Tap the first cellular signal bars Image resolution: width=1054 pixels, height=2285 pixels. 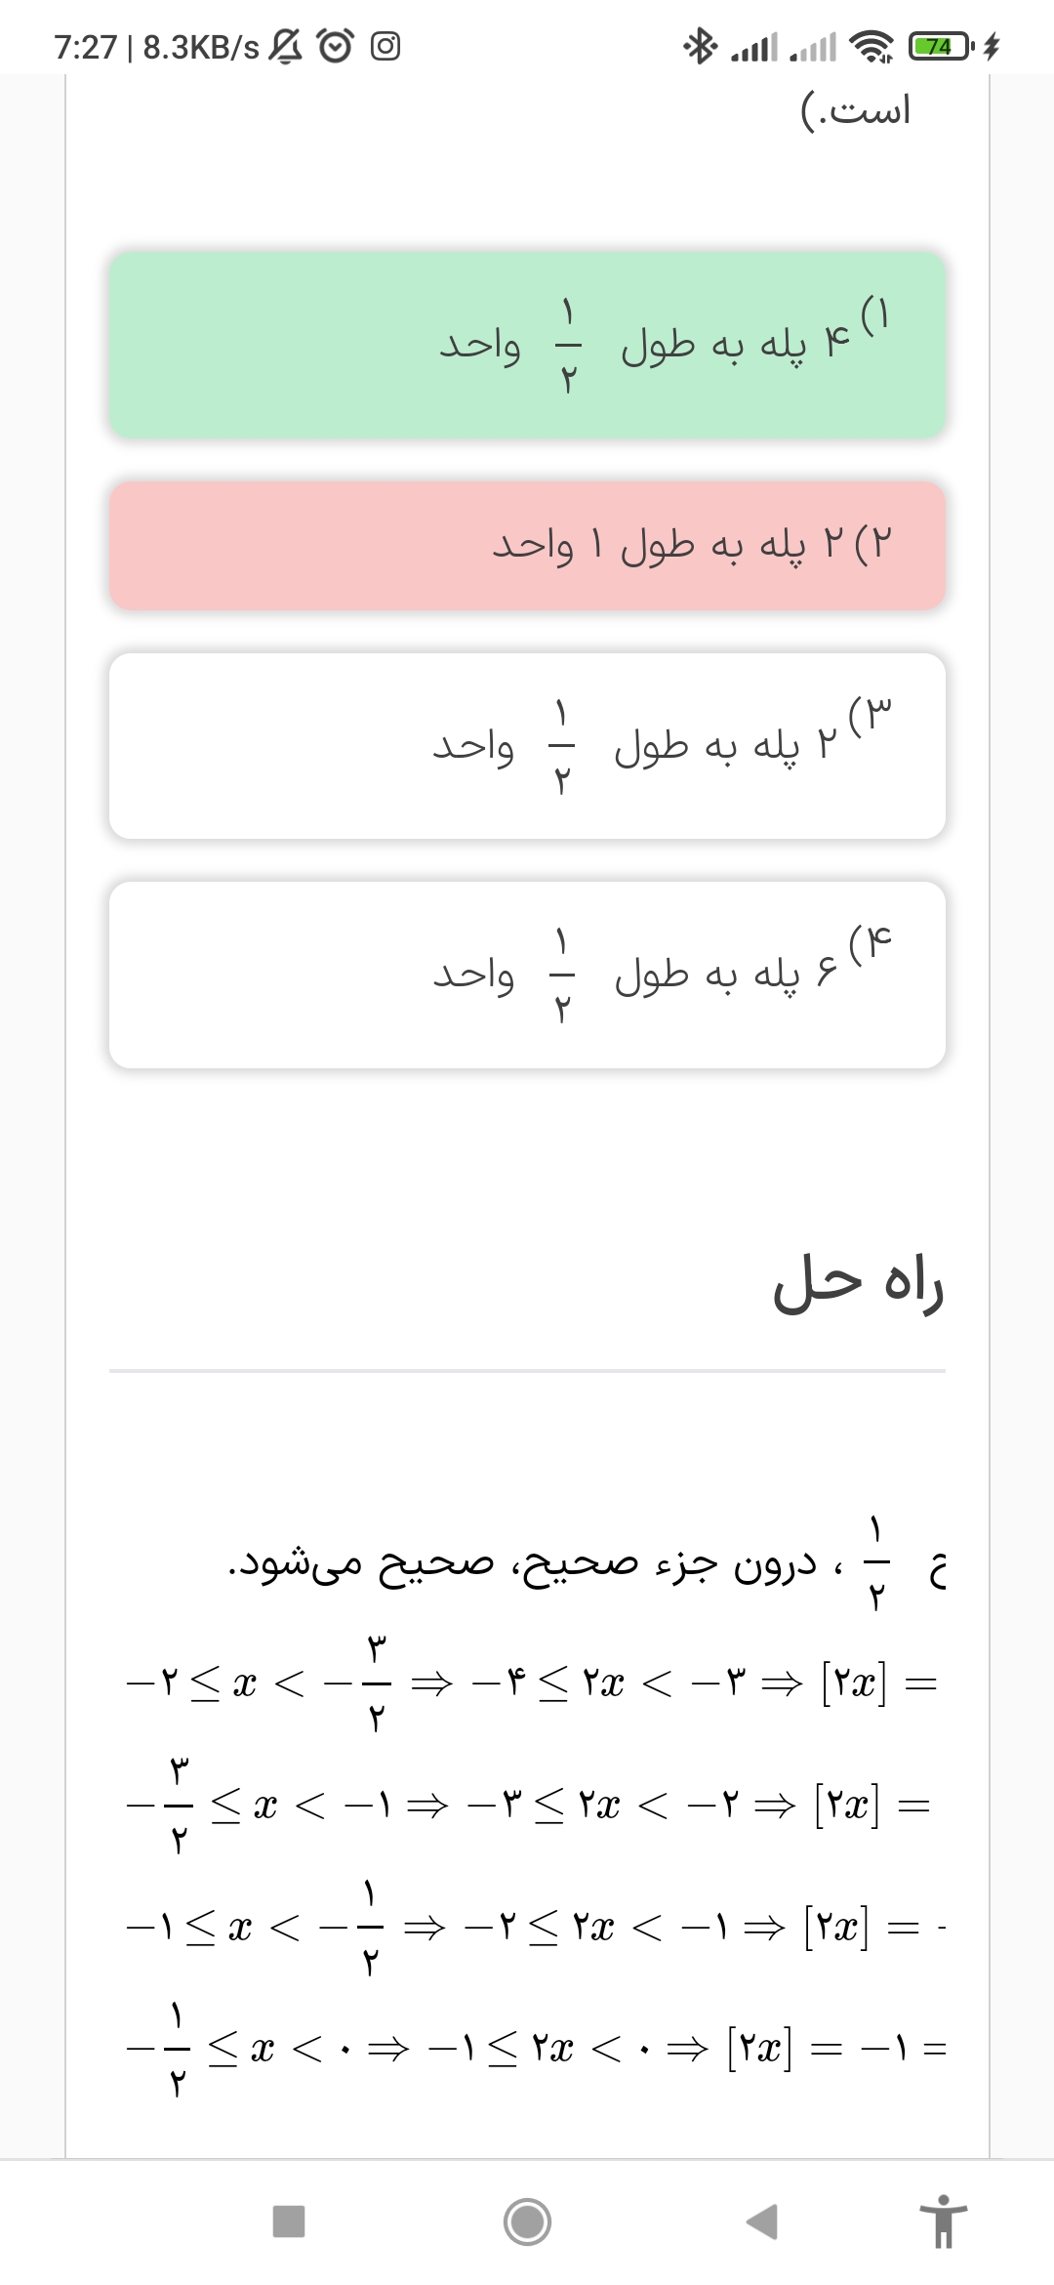point(753,46)
